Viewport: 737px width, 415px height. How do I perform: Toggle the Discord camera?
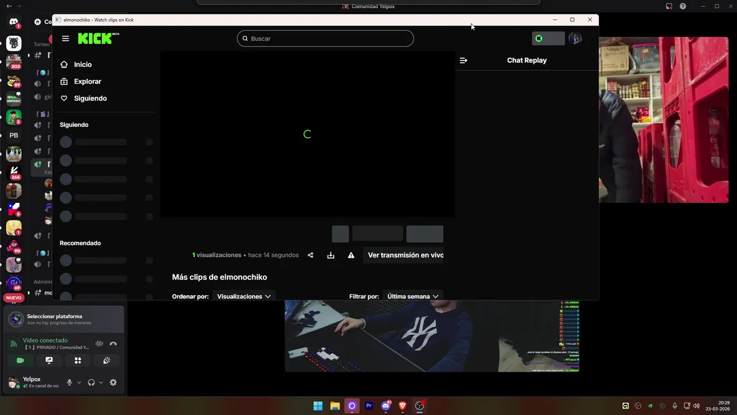coord(20,360)
